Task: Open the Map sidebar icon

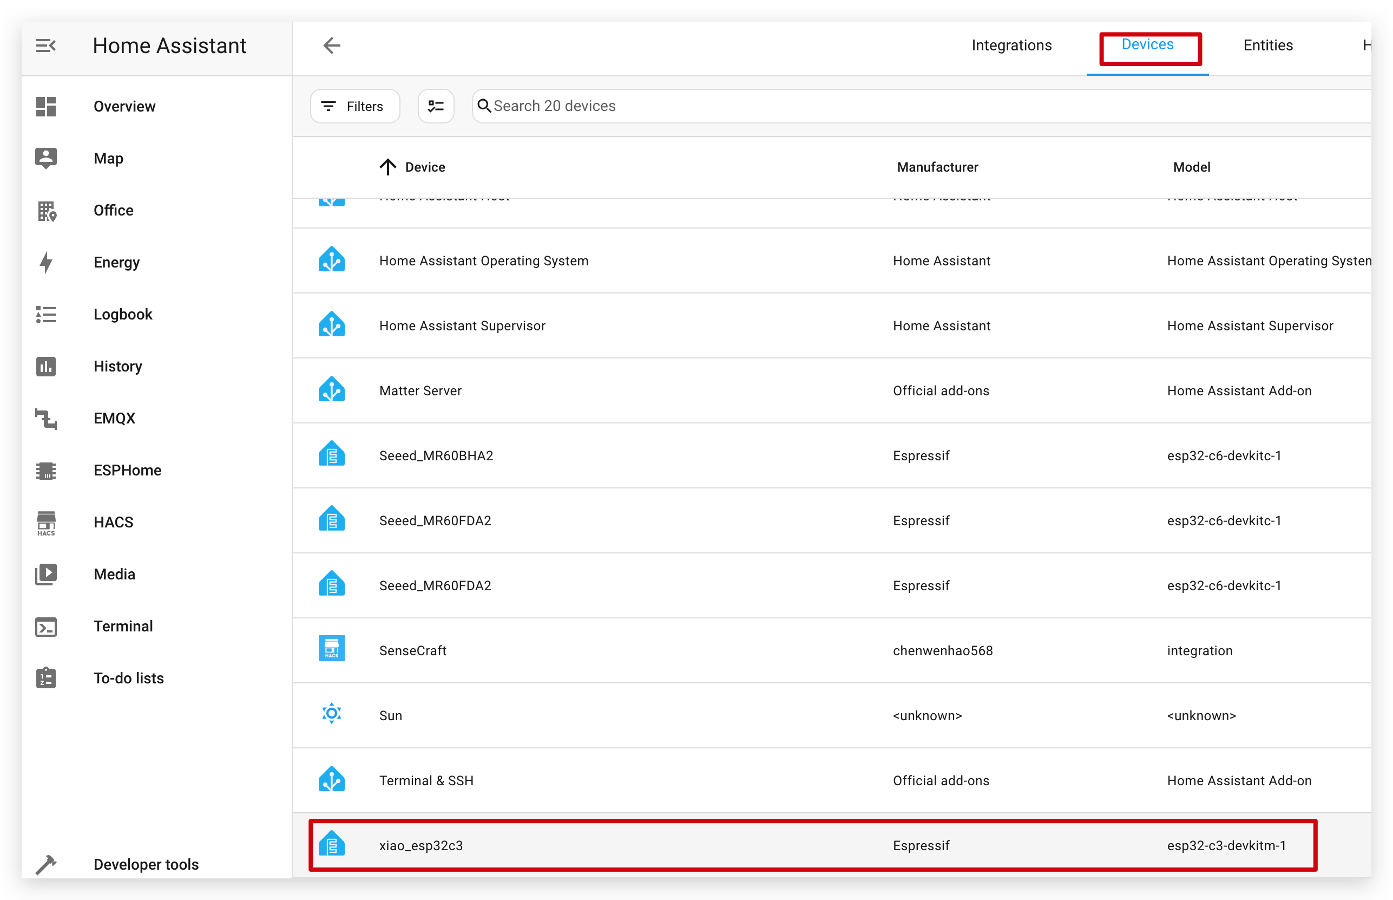Action: point(45,158)
